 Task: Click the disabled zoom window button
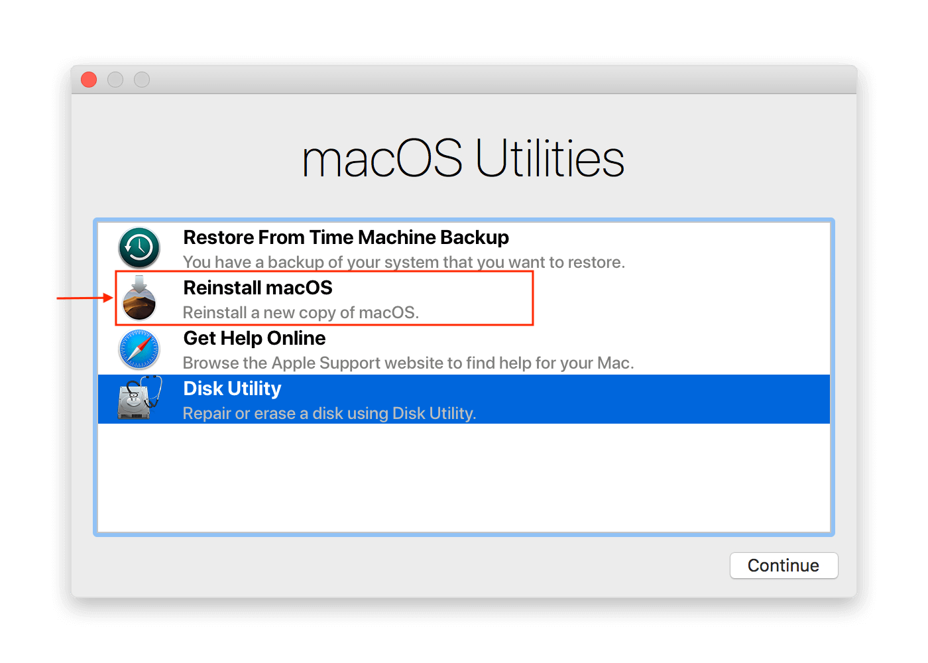pyautogui.click(x=142, y=80)
